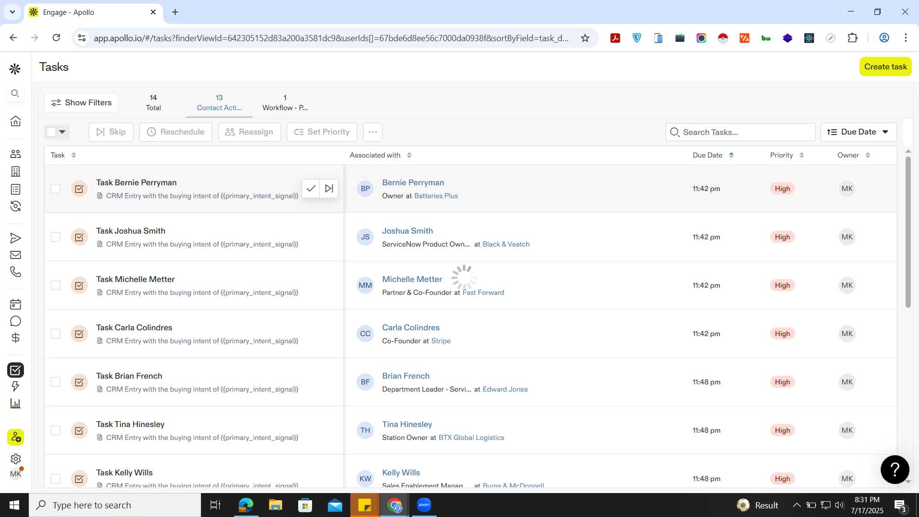Check the Task Joshua Smith row checkbox
The image size is (919, 517).
point(56,237)
